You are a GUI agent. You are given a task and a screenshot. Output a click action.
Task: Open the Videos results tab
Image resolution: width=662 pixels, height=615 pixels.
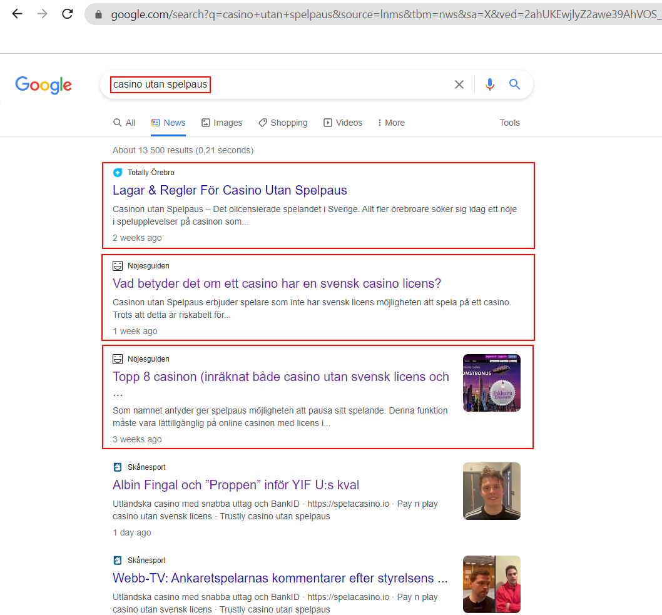[343, 123]
